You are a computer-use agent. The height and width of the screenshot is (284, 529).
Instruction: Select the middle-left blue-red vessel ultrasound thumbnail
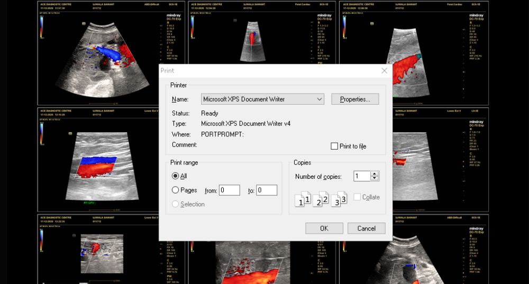[98, 159]
